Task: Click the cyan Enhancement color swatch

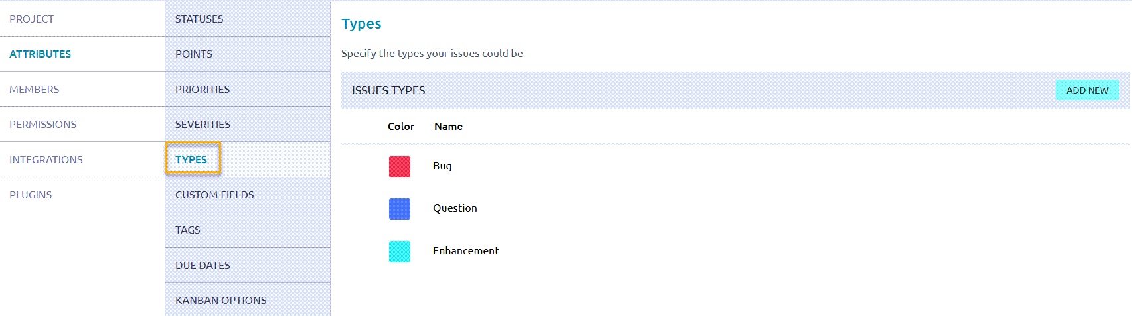Action: 400,252
